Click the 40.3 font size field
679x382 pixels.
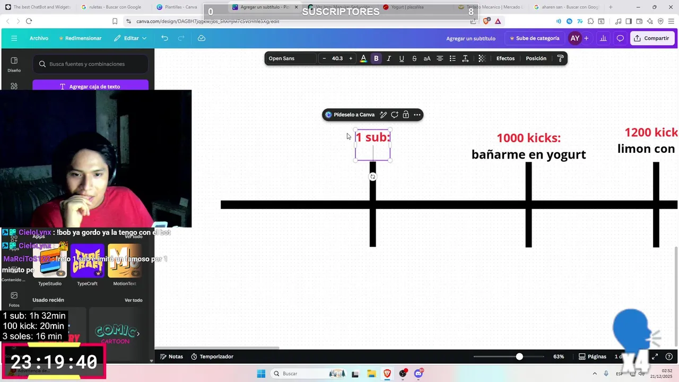tap(337, 58)
